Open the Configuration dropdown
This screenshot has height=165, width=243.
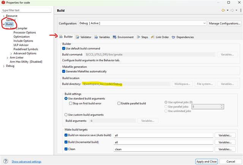coord(142,23)
